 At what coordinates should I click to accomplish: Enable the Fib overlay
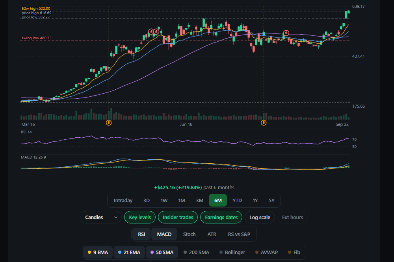[294, 252]
